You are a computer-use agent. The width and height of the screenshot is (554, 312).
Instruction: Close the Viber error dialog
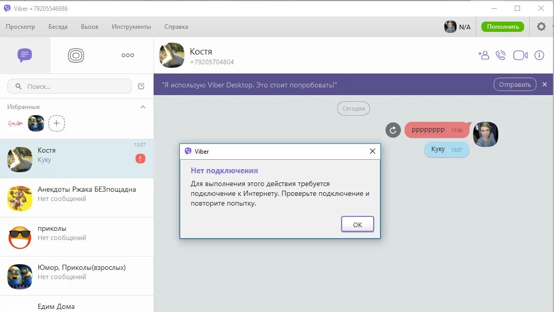click(373, 151)
